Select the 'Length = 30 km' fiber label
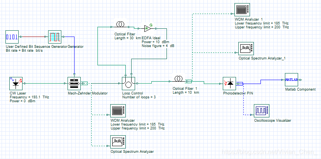The image size is (321, 159). 128,38
